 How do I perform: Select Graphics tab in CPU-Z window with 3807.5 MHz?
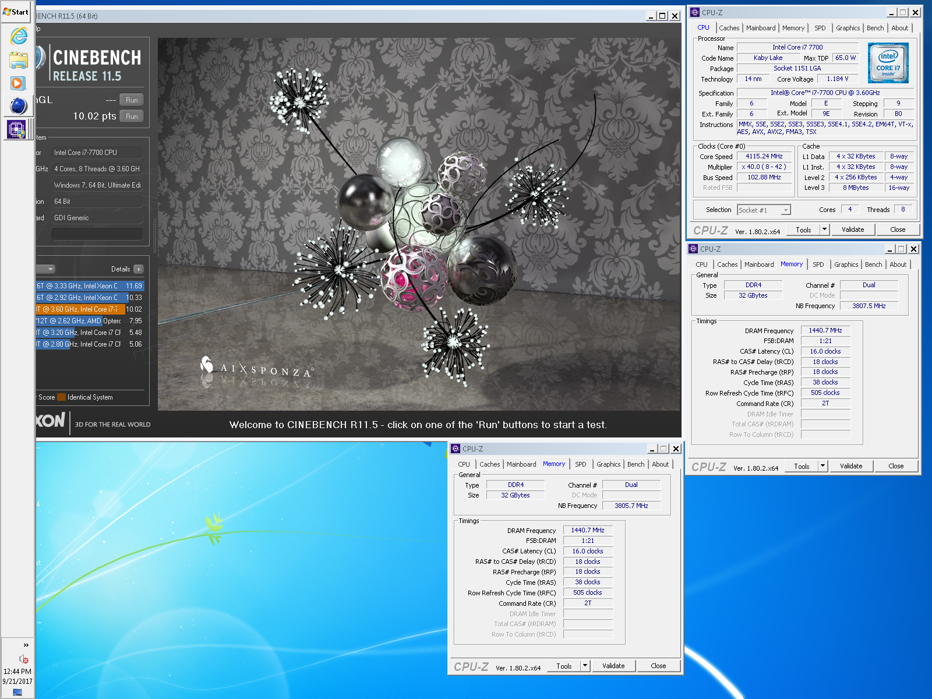click(x=846, y=264)
